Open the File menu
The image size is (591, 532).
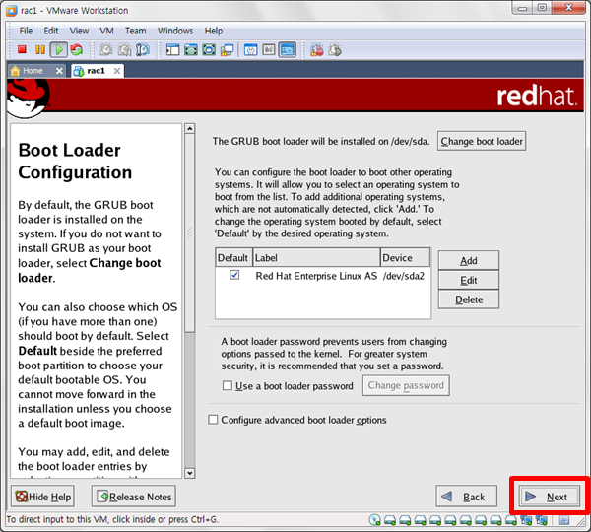(26, 31)
